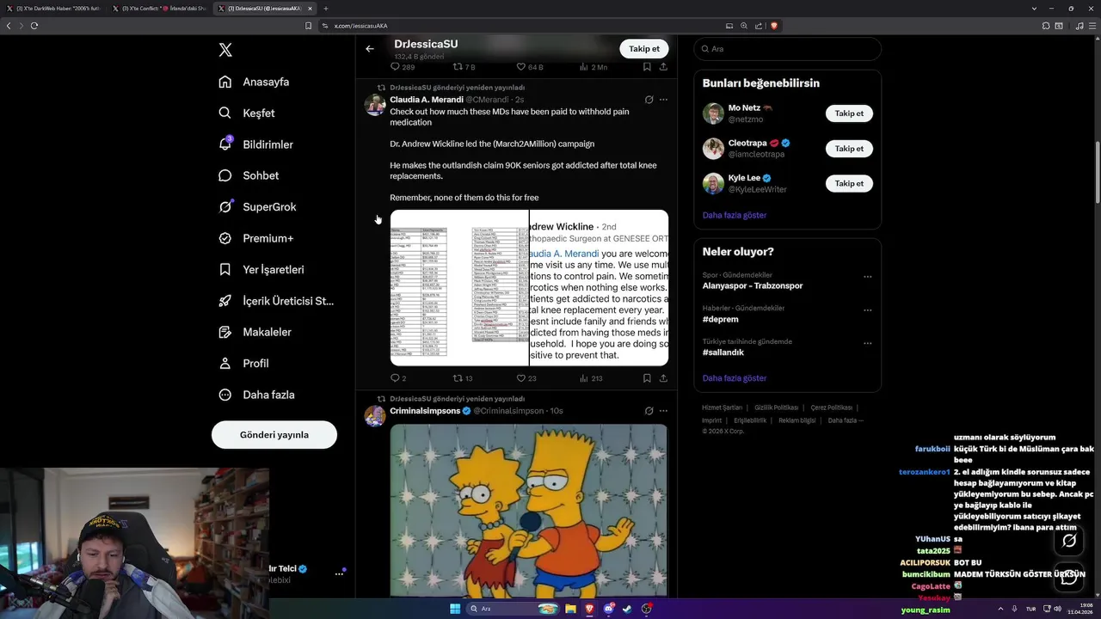Click Grok icon on Claudia Merandi post
Screen dimensions: 1101x619
(x=649, y=100)
